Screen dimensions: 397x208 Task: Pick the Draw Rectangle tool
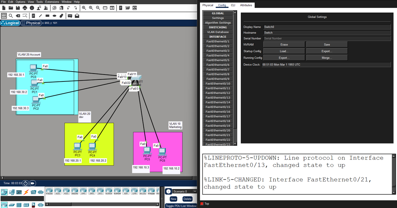pyautogui.click(x=47, y=16)
